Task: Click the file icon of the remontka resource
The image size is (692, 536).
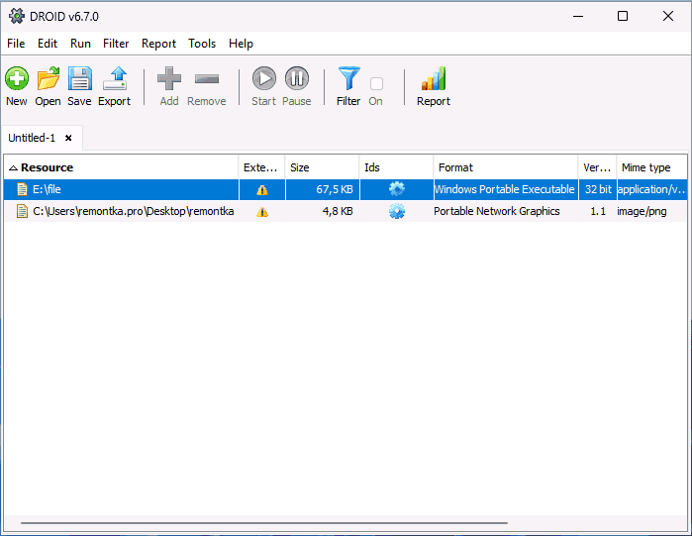Action: click(22, 211)
